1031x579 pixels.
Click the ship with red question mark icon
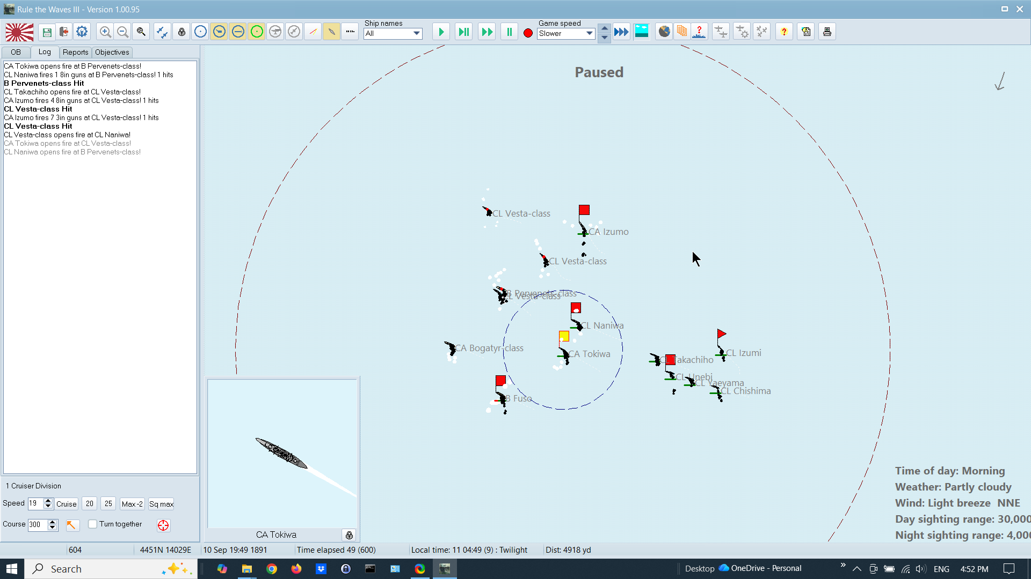pos(699,32)
